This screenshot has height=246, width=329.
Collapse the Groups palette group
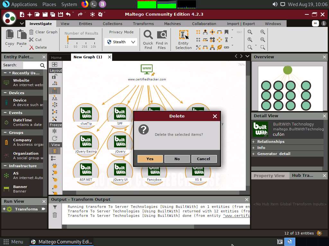click(5, 132)
